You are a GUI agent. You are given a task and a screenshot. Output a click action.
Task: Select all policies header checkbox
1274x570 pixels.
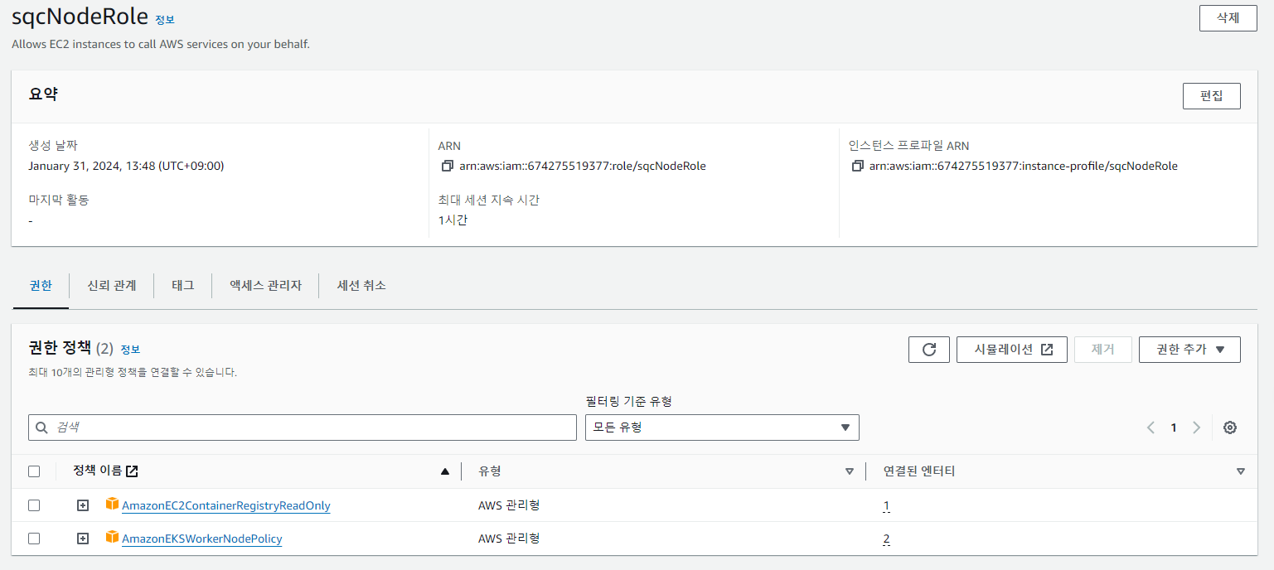(x=34, y=471)
